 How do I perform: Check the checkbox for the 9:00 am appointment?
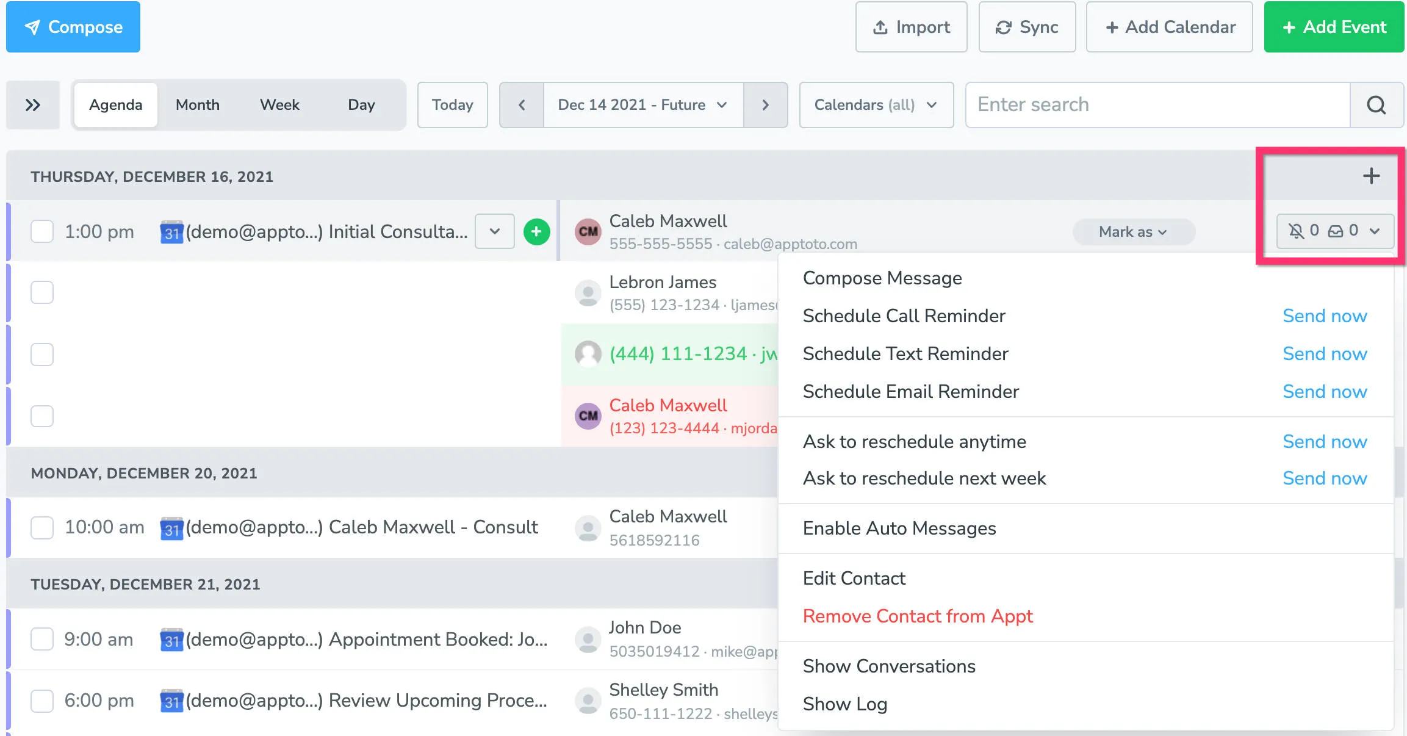[41, 639]
